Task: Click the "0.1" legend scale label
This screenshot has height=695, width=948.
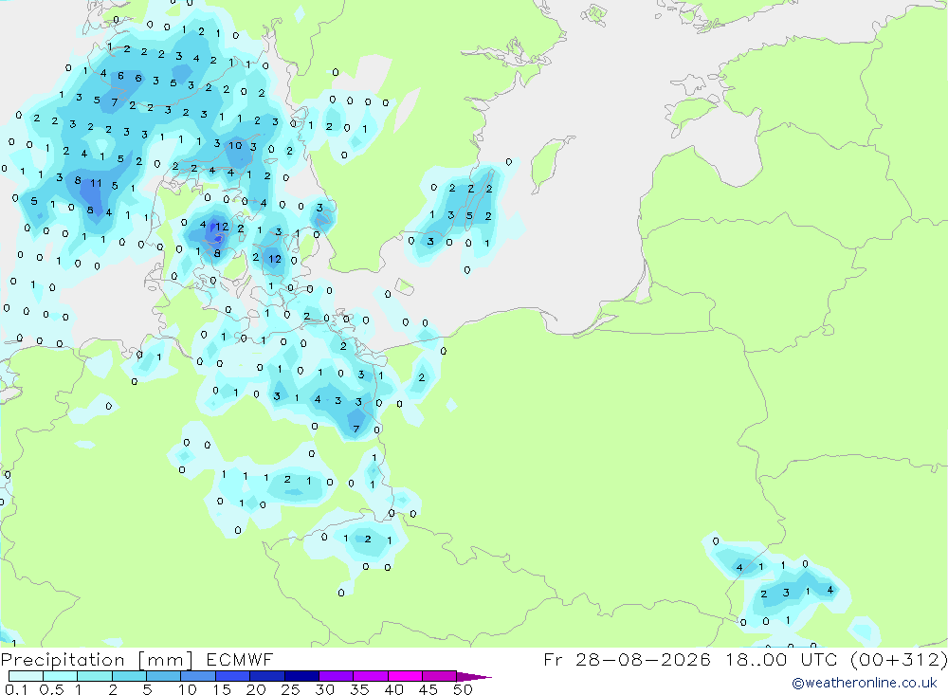Action: (x=16, y=689)
